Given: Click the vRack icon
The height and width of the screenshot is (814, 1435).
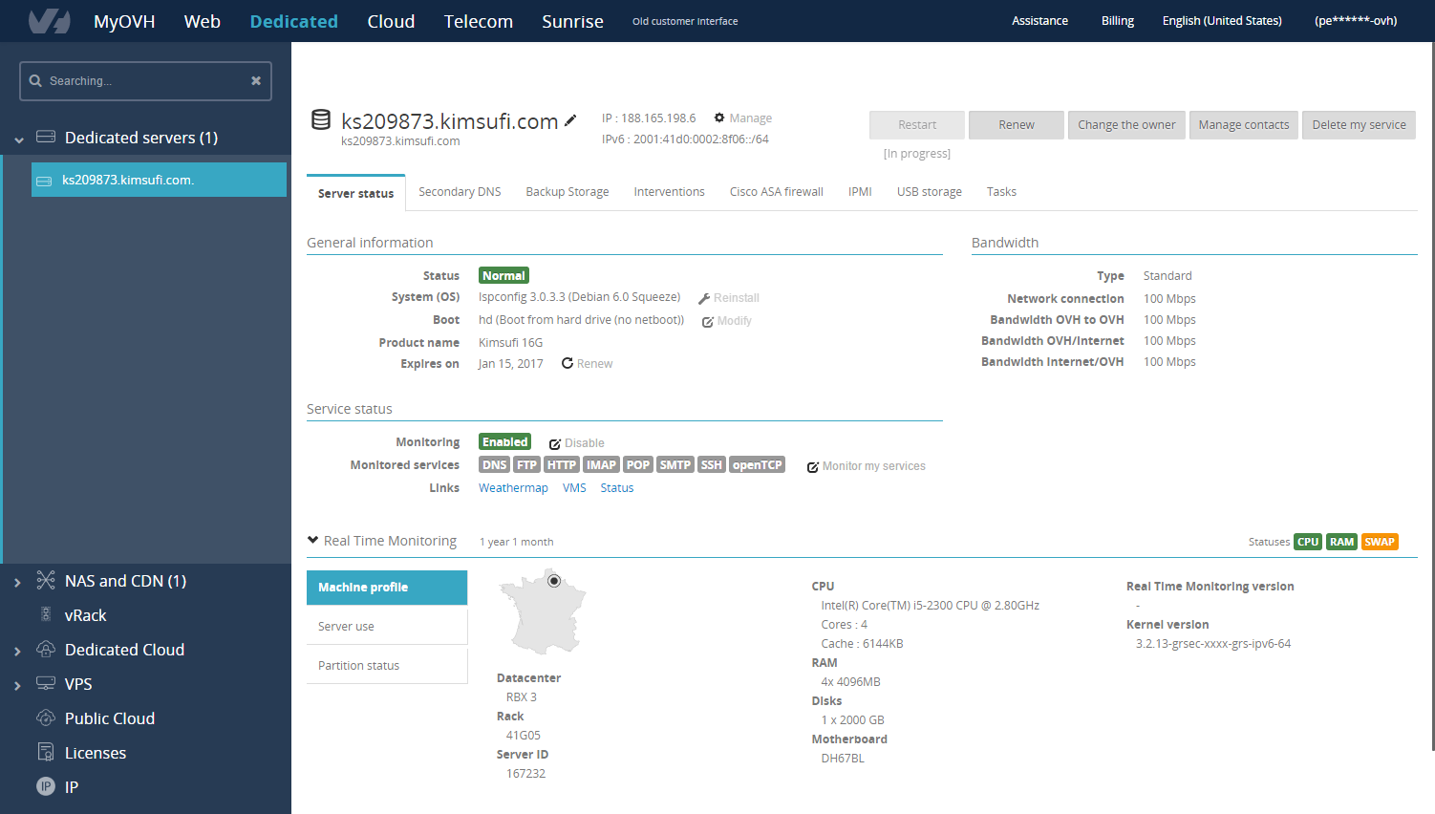Looking at the screenshot, I should point(45,614).
